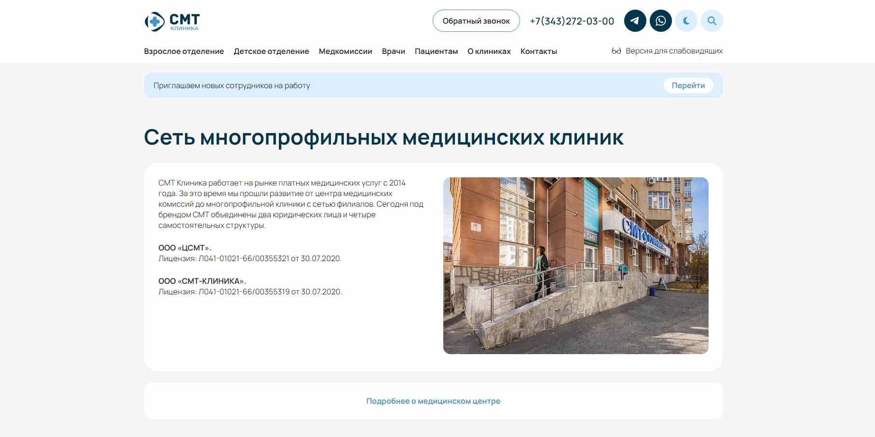Follow Подробнее о медицинском центре link

point(433,401)
